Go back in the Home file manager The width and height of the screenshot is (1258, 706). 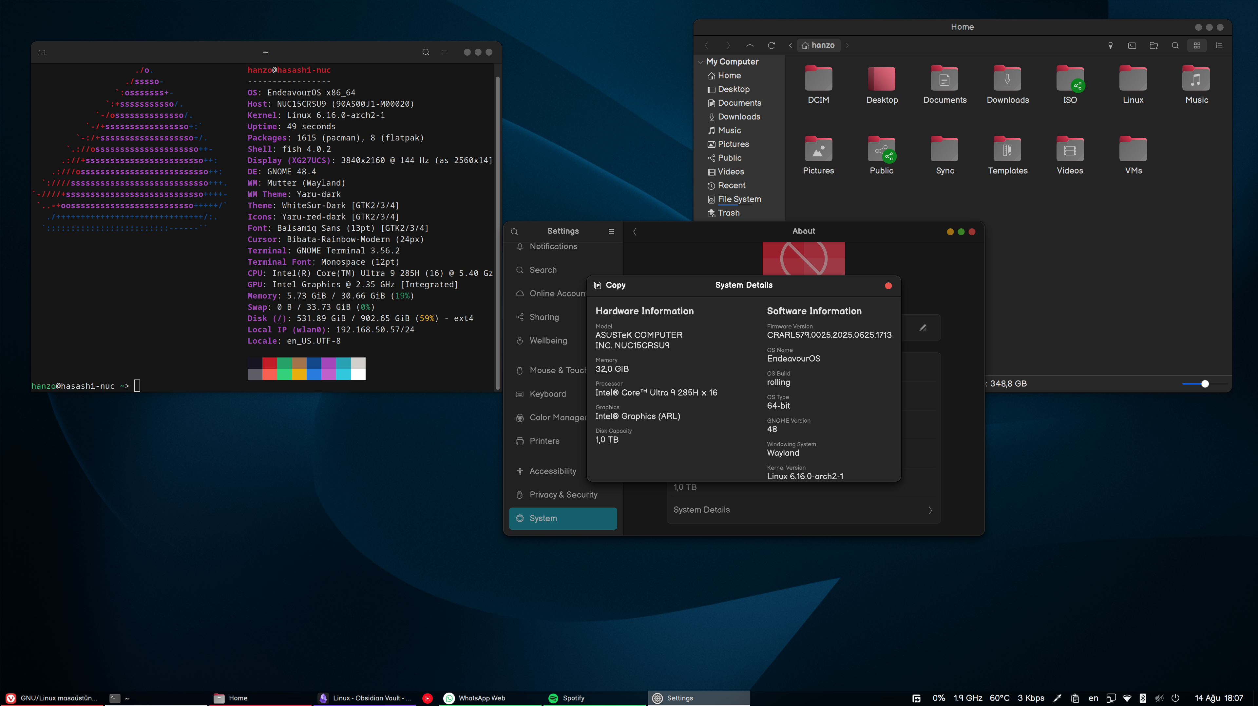(707, 45)
